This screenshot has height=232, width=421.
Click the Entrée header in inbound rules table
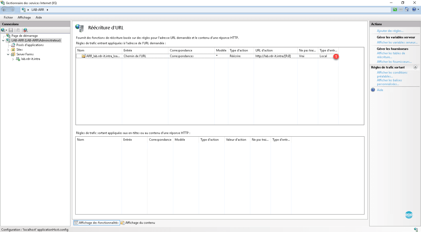[145, 50]
